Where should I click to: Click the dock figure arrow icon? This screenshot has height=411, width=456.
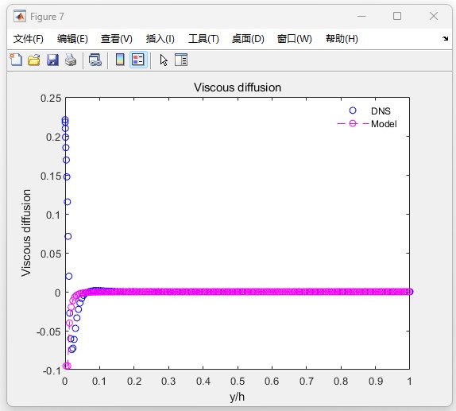pyautogui.click(x=445, y=38)
